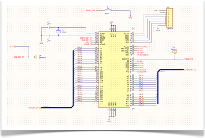Select the BR- port left of chip
205x138 pixels.
89,42
